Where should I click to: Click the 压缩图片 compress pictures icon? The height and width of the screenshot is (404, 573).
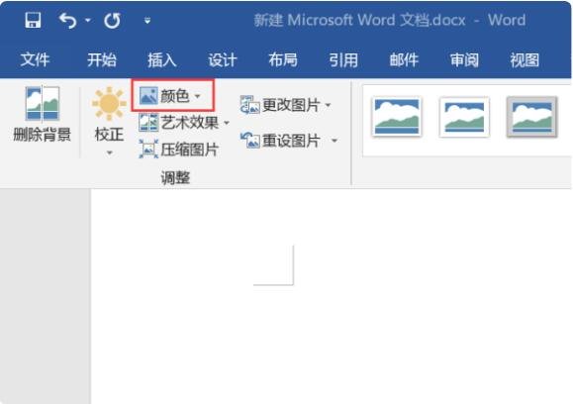tap(148, 149)
